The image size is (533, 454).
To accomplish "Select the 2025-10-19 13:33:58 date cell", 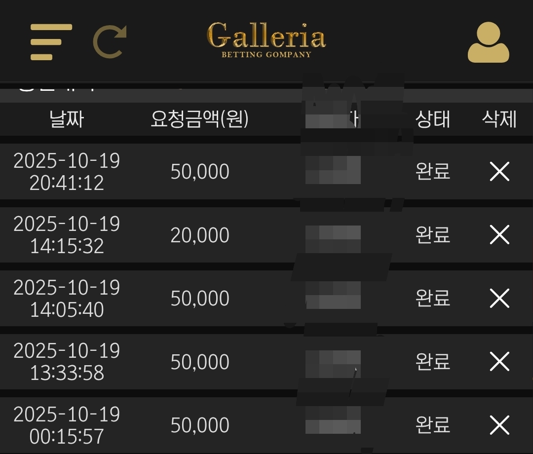I will [x=67, y=362].
